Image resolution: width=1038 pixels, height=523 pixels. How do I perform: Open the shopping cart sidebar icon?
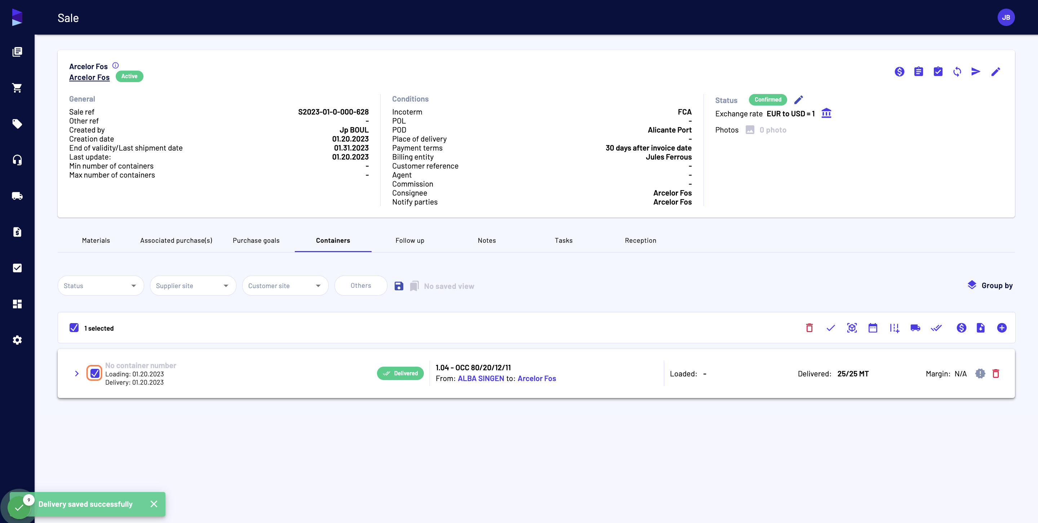[17, 88]
